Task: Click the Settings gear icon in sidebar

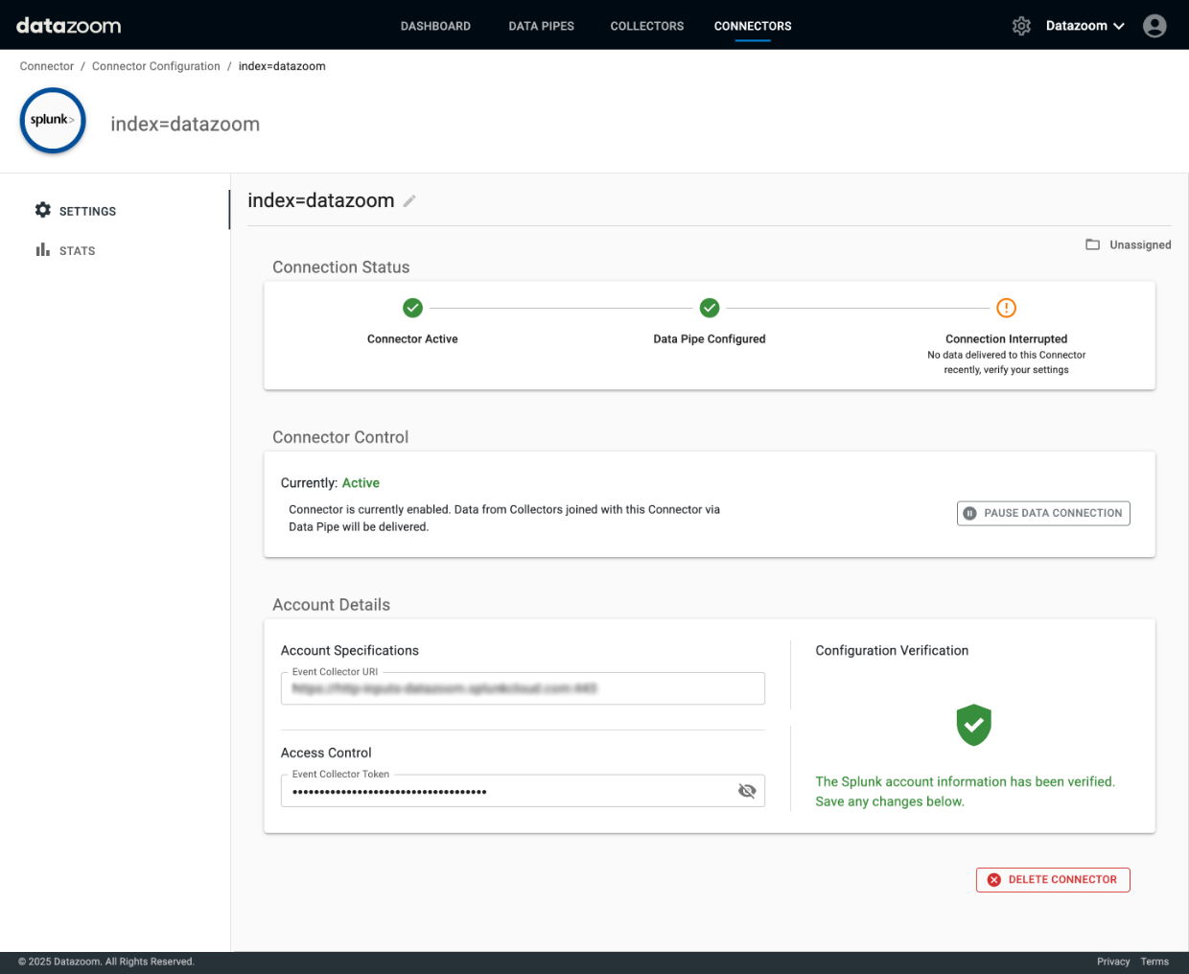Action: pyautogui.click(x=43, y=210)
